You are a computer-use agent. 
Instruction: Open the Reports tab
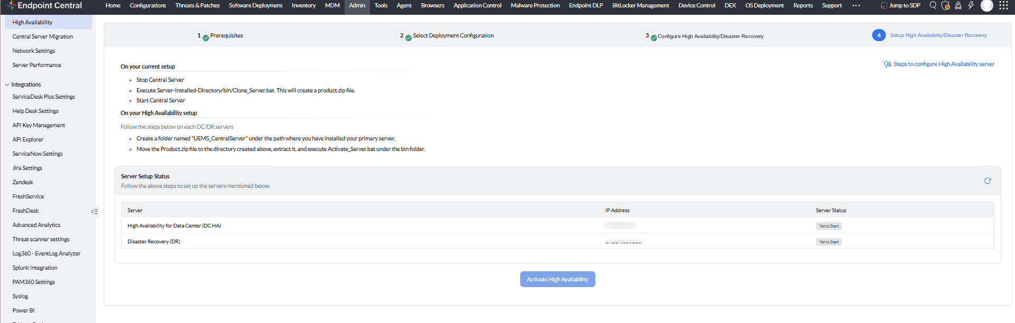[x=803, y=5]
